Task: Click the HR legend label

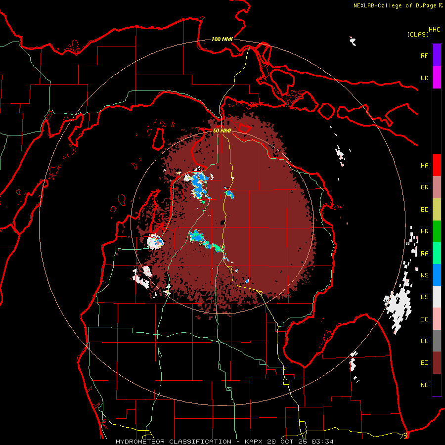Action: pos(424,231)
